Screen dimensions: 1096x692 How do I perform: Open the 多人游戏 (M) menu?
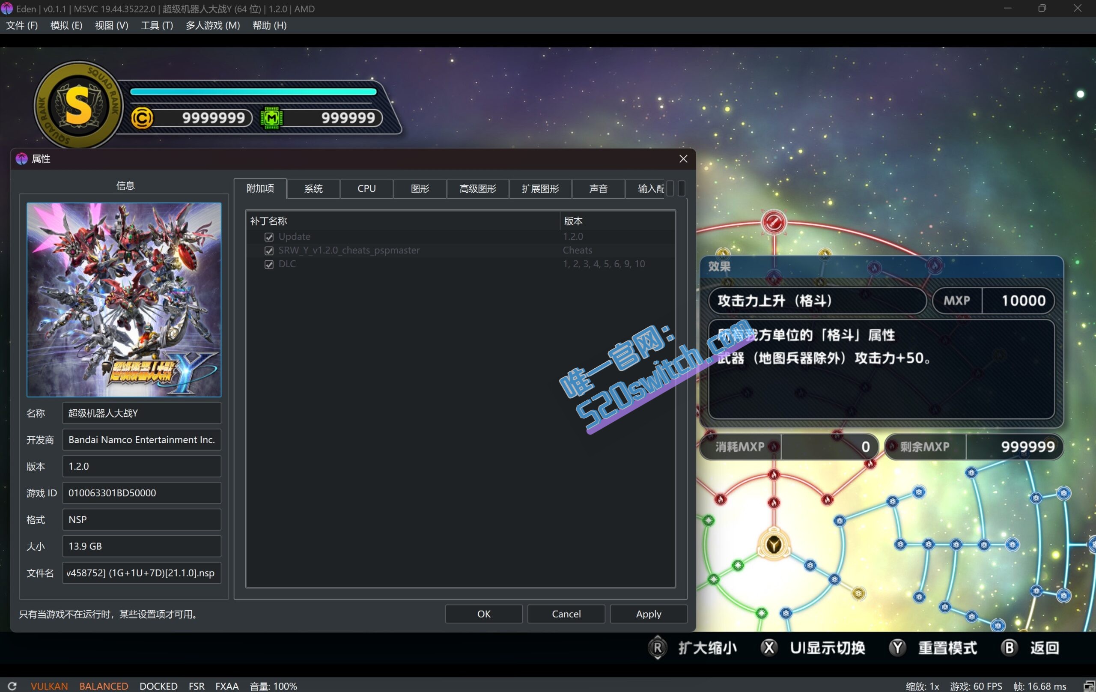[x=212, y=26]
